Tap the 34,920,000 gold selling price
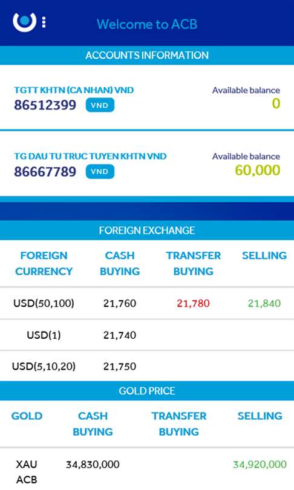Screen dimensions: 294x490 pos(260,465)
